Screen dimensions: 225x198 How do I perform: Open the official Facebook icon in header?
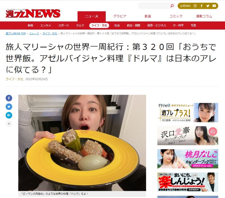click(x=201, y=6)
